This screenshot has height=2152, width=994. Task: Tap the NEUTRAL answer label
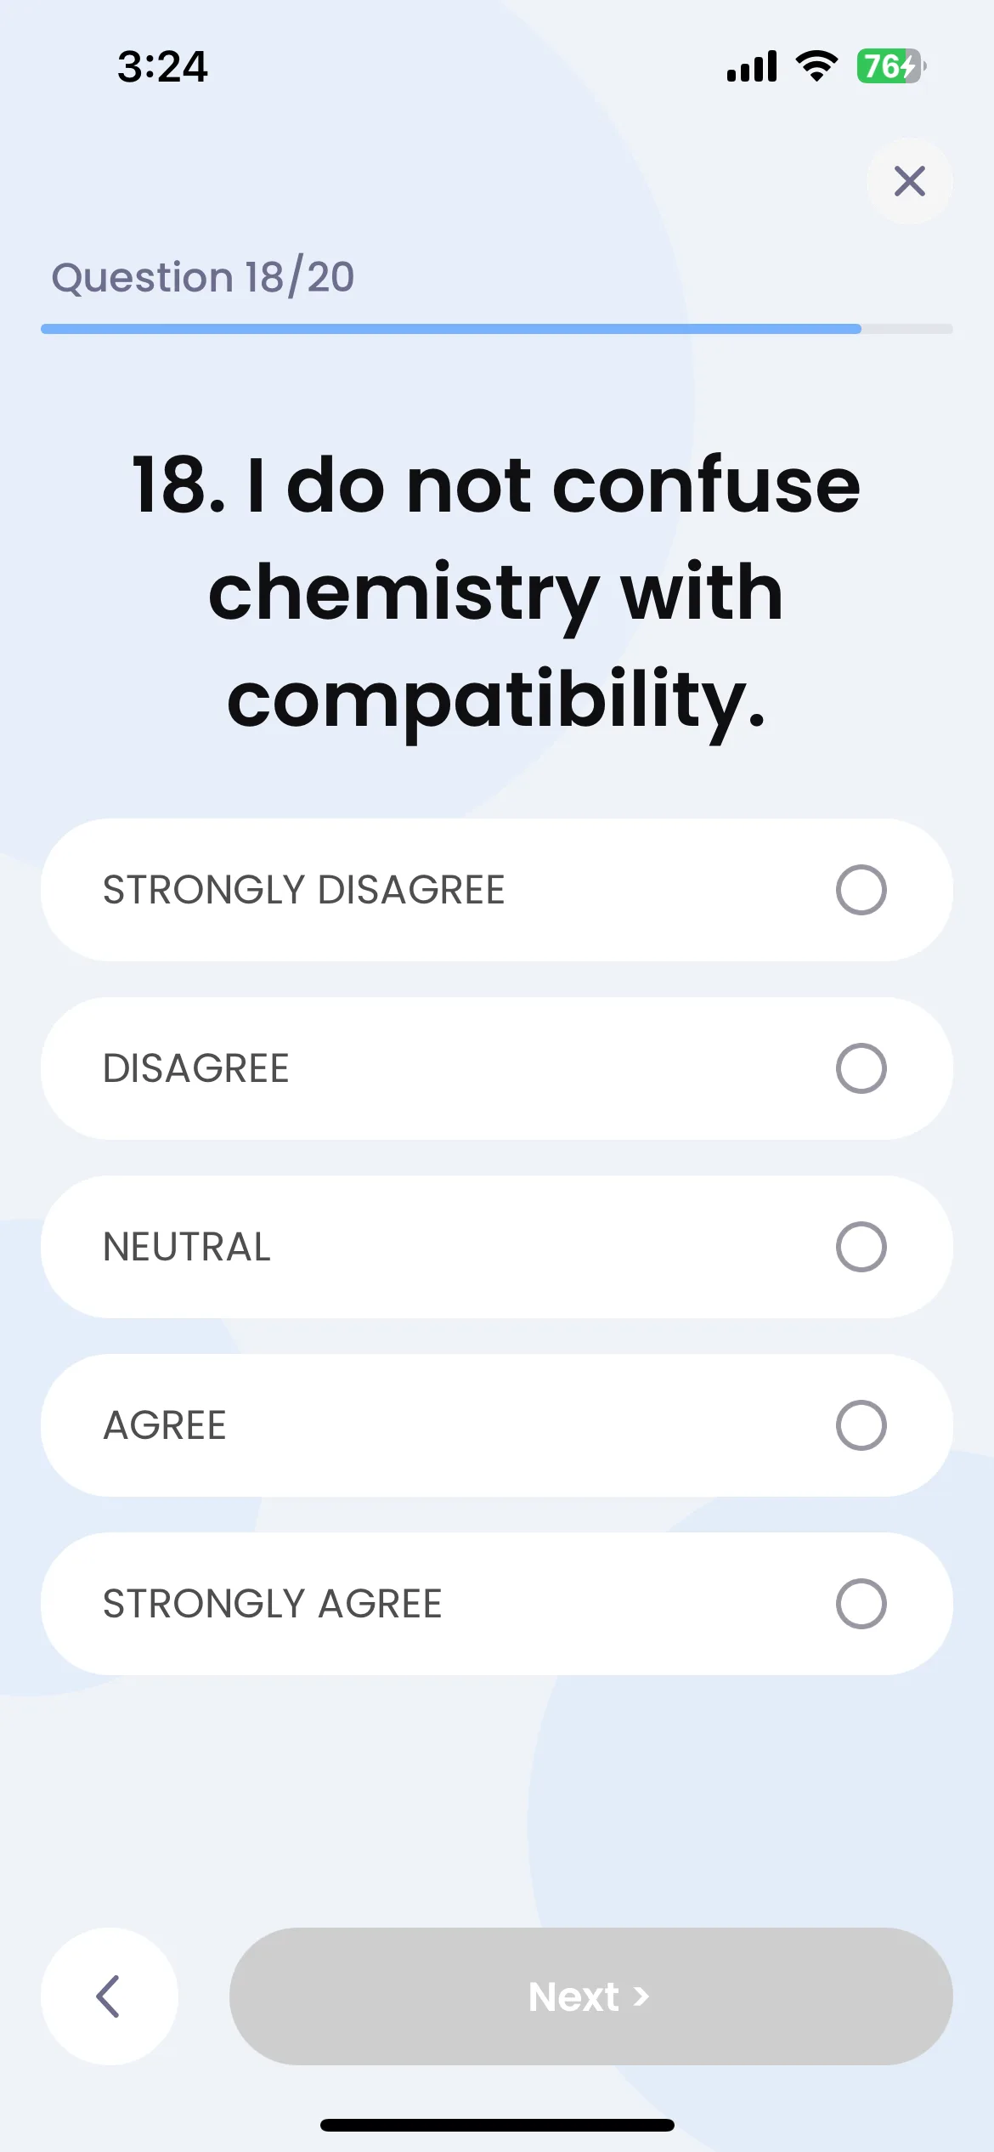click(x=187, y=1247)
